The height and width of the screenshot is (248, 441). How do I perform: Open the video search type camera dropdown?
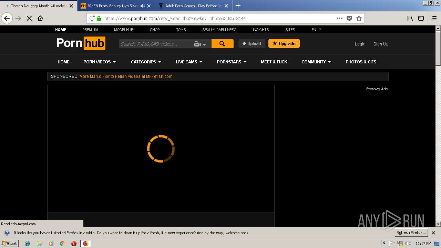200,44
